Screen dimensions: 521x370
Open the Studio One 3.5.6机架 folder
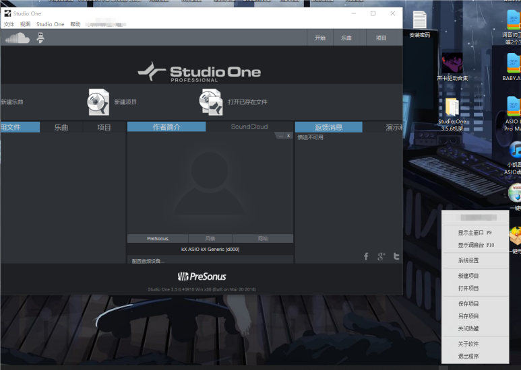click(x=452, y=114)
